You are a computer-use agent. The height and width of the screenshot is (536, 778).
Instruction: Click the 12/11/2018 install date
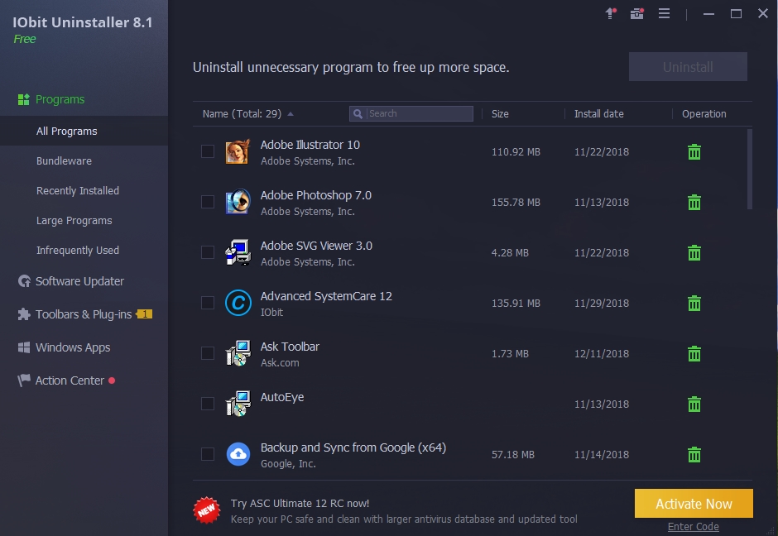click(602, 353)
